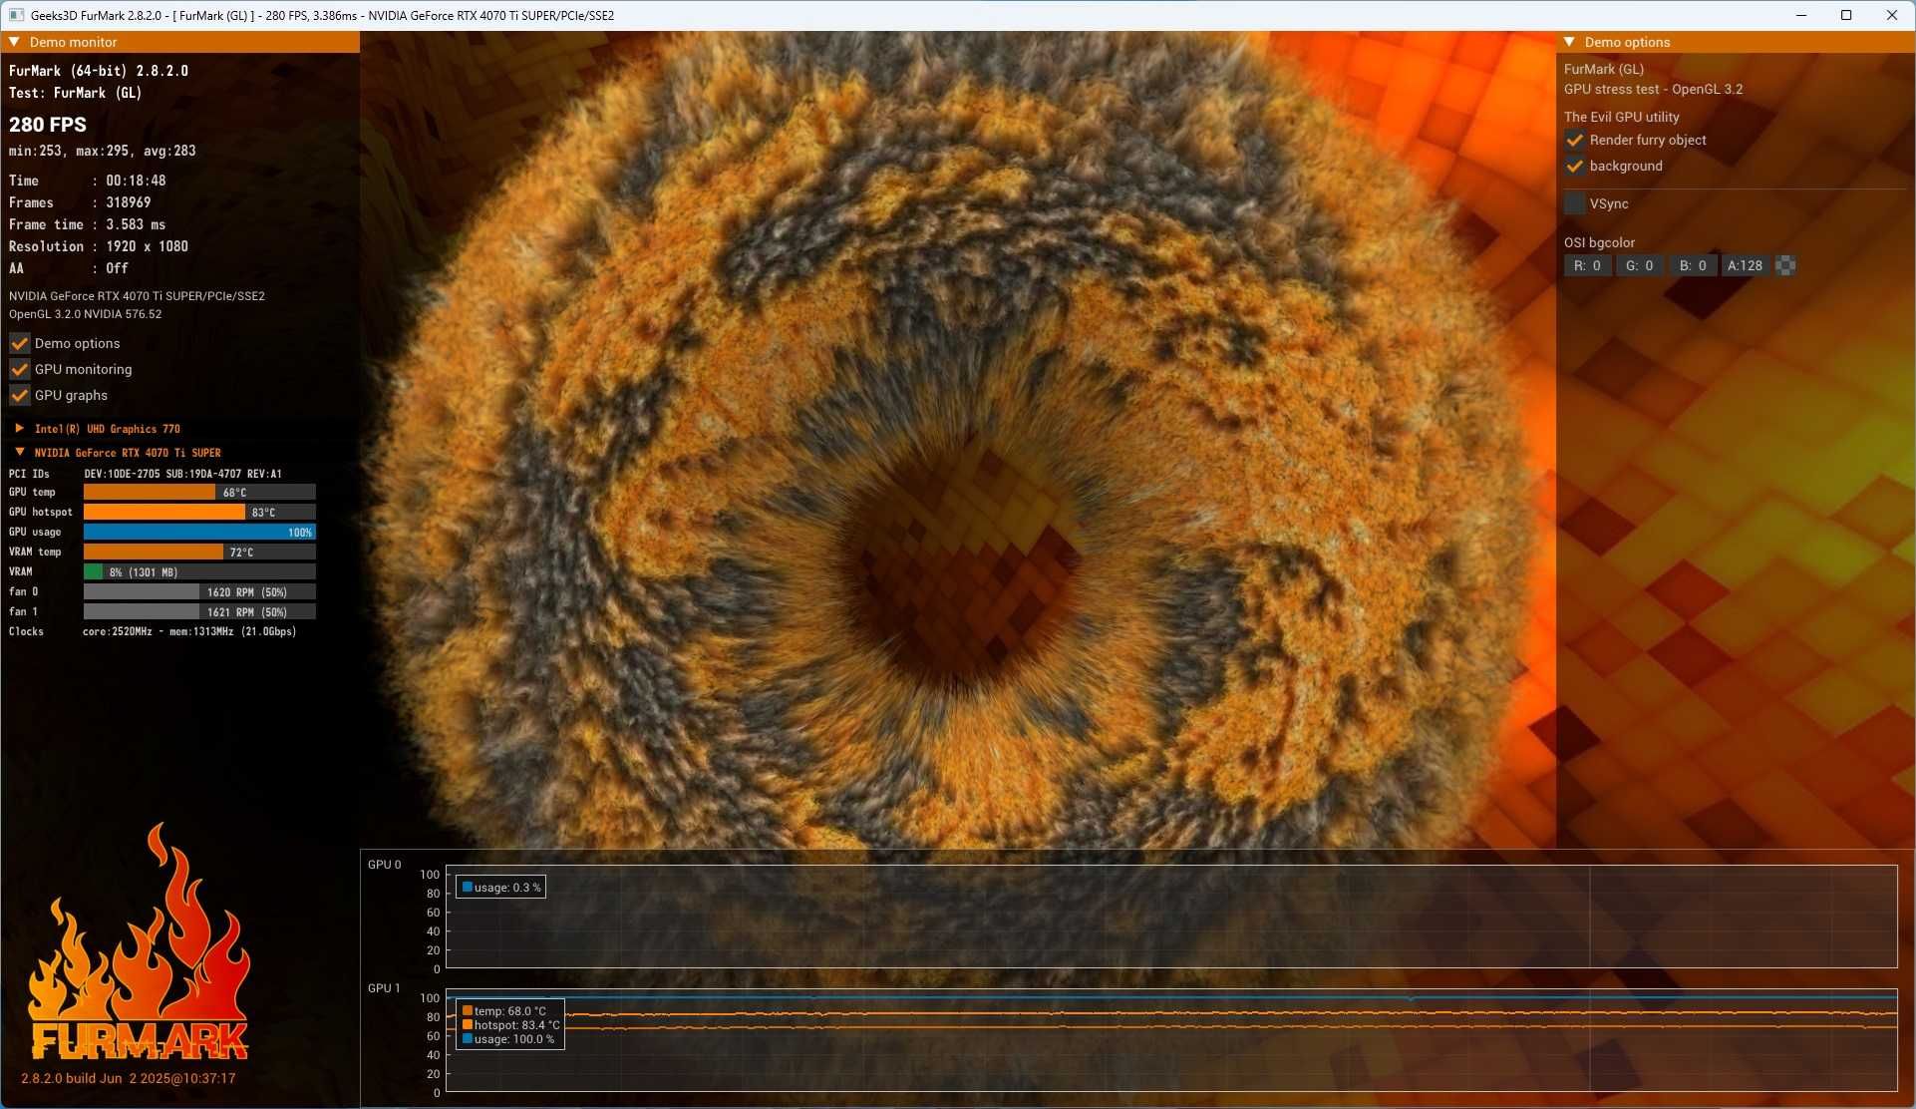Click the FurMark app icon in title bar
Image resolution: width=1916 pixels, height=1109 pixels.
coord(16,15)
